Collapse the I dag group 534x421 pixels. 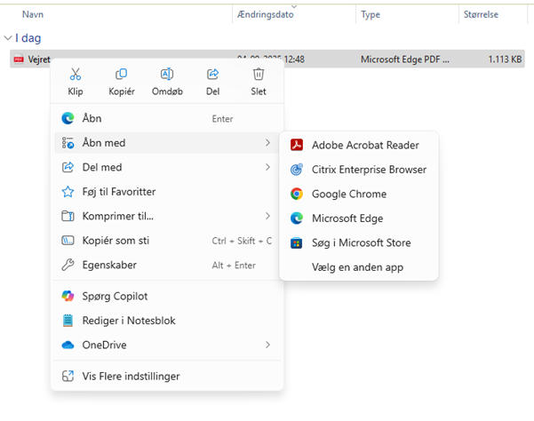[8, 38]
